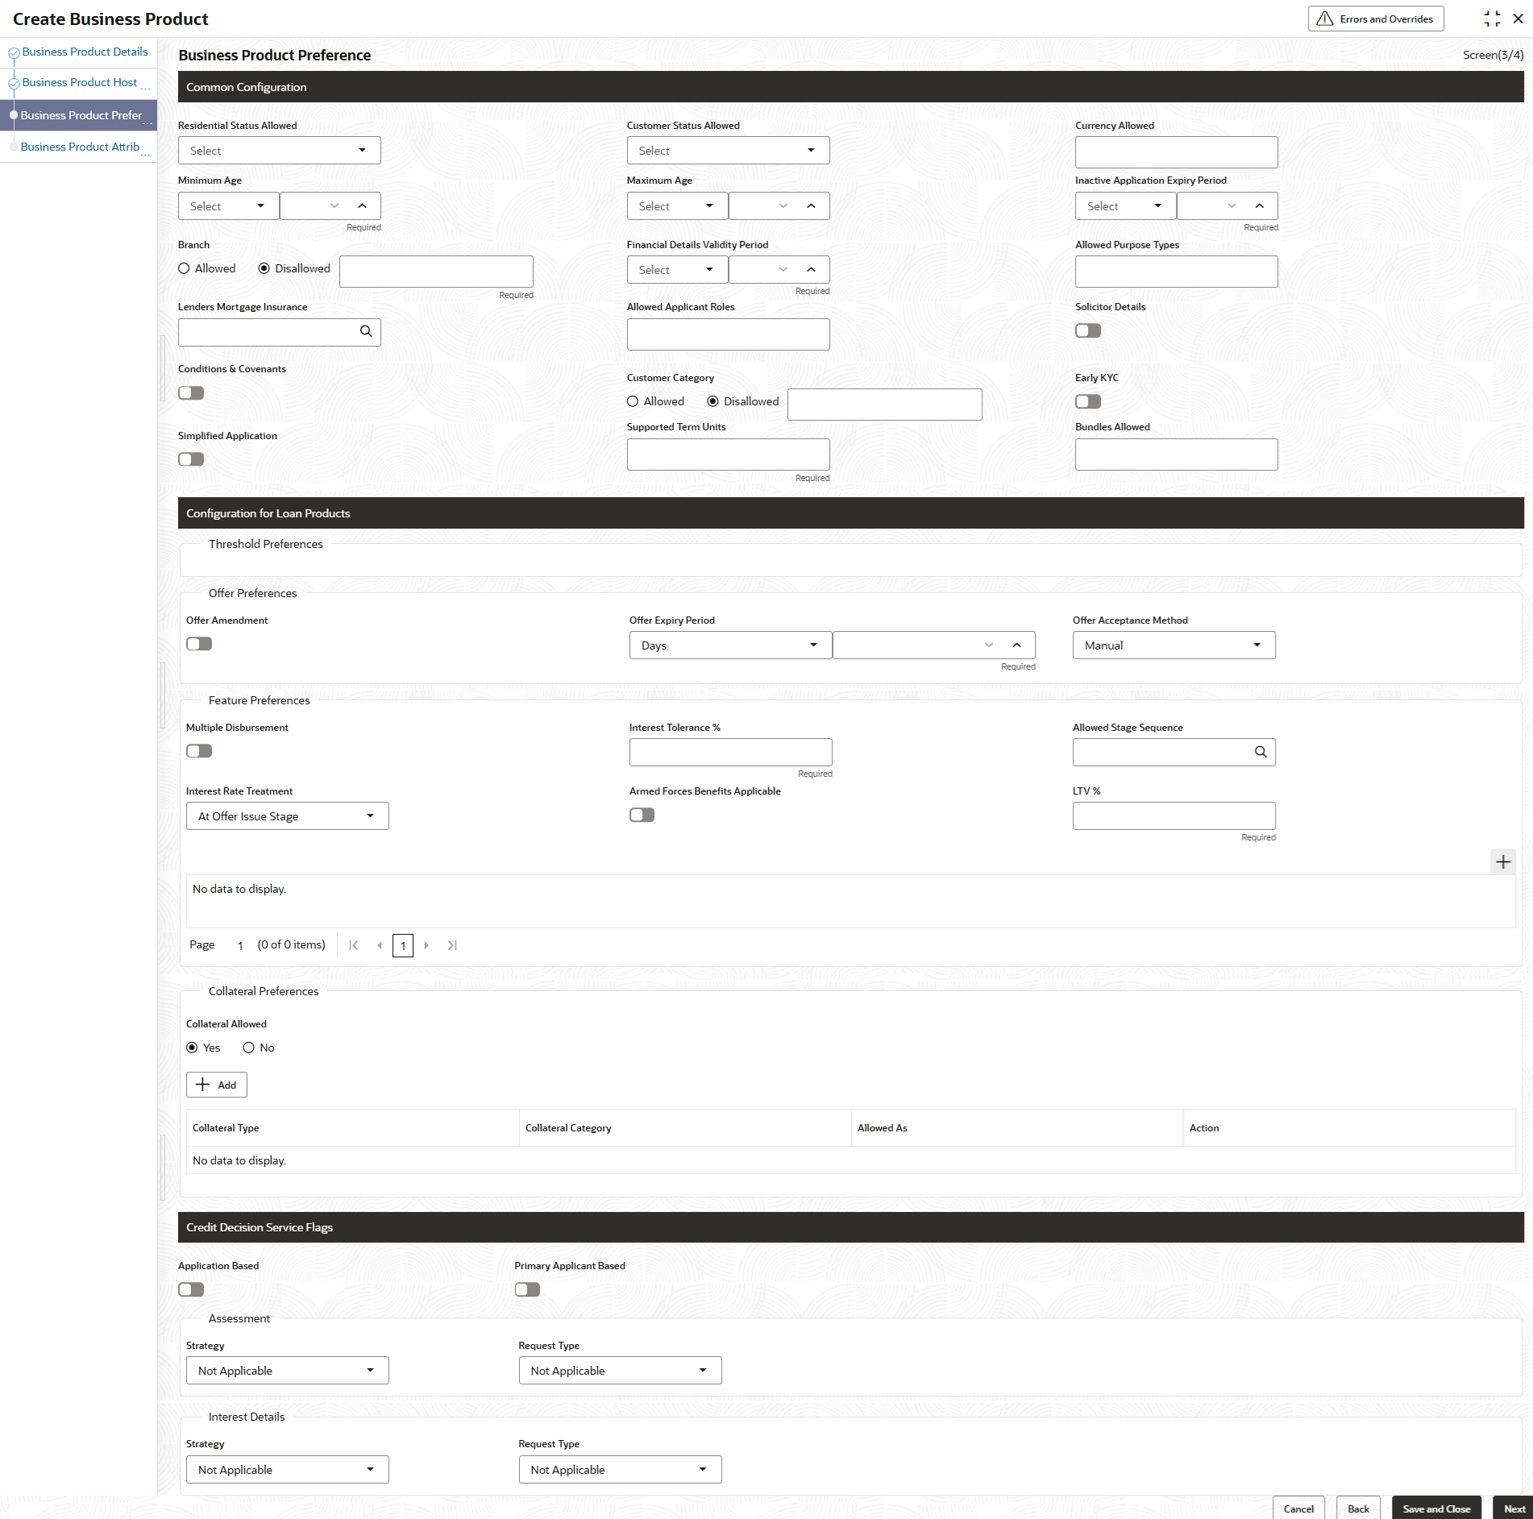Increase the Inactive Application Expiry Period value
Image resolution: width=1533 pixels, height=1519 pixels.
tap(1259, 206)
